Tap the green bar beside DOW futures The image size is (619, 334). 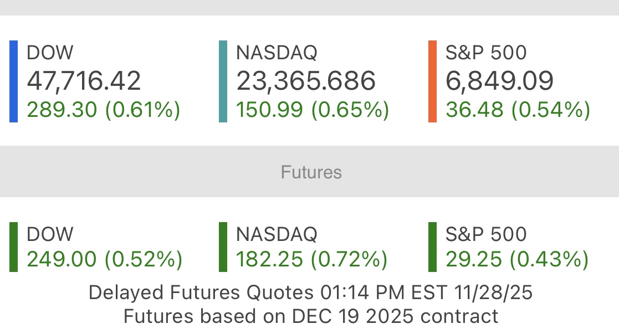click(x=14, y=247)
